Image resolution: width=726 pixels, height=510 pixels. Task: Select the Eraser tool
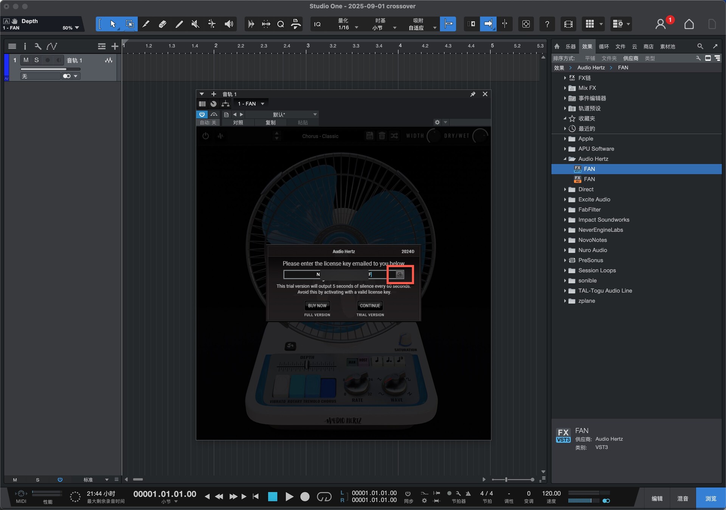pyautogui.click(x=162, y=24)
